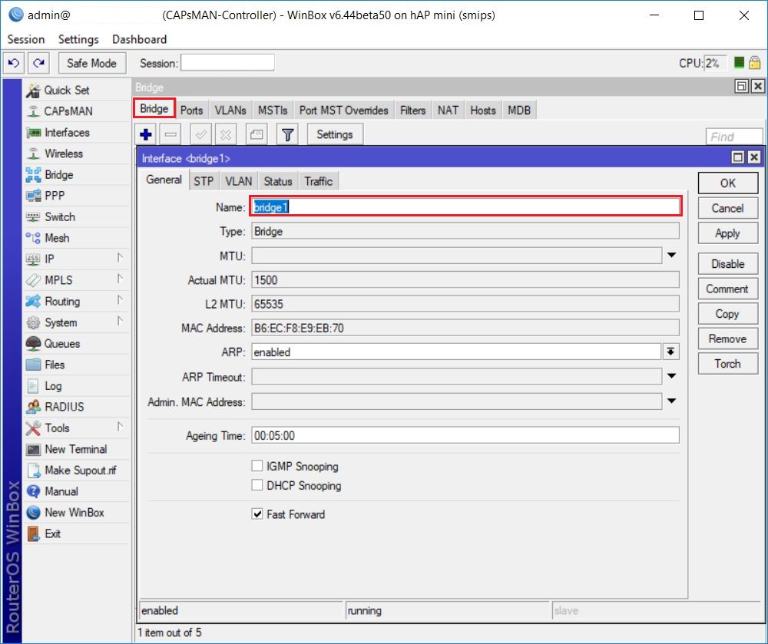Toggle IGMP Snooping checkbox

(x=257, y=466)
